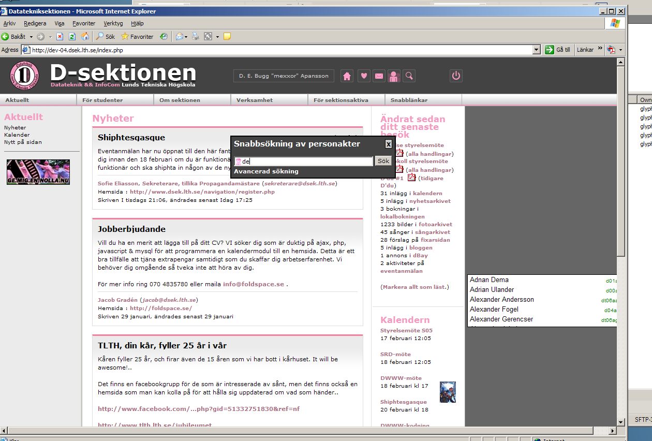
Task: Click the IE Print toolbar icon
Action: click(x=196, y=37)
